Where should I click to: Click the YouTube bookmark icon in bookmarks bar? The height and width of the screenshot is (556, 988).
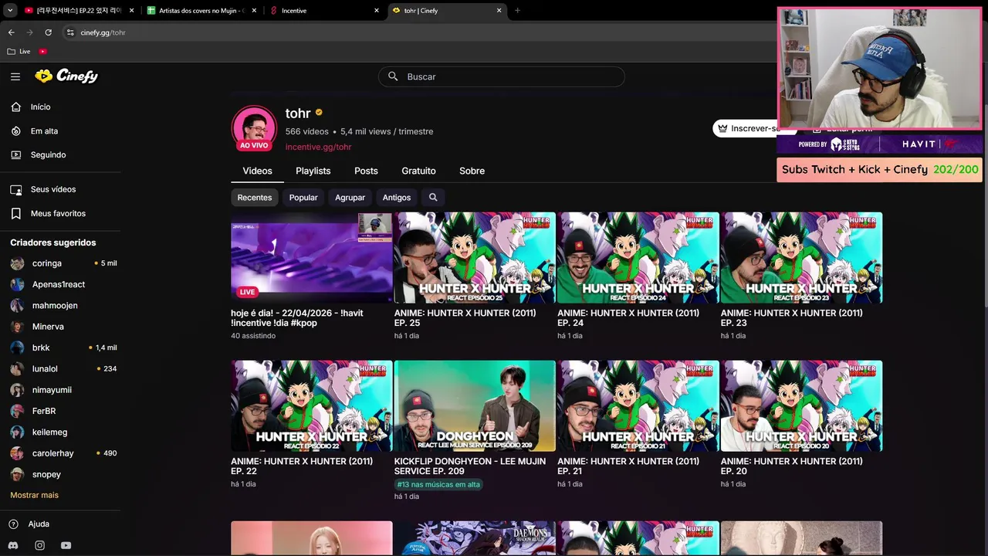(42, 52)
